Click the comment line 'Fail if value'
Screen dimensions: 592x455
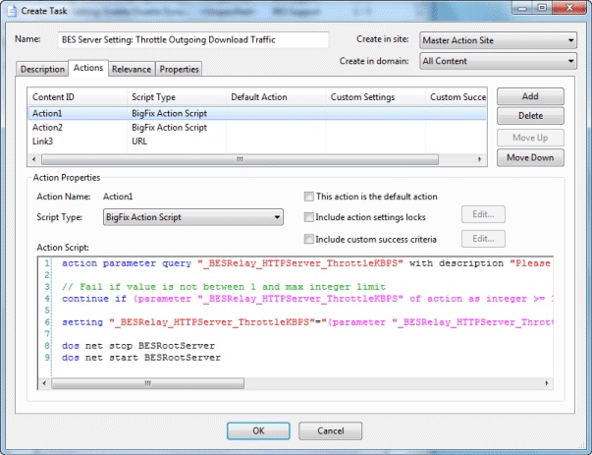224,287
